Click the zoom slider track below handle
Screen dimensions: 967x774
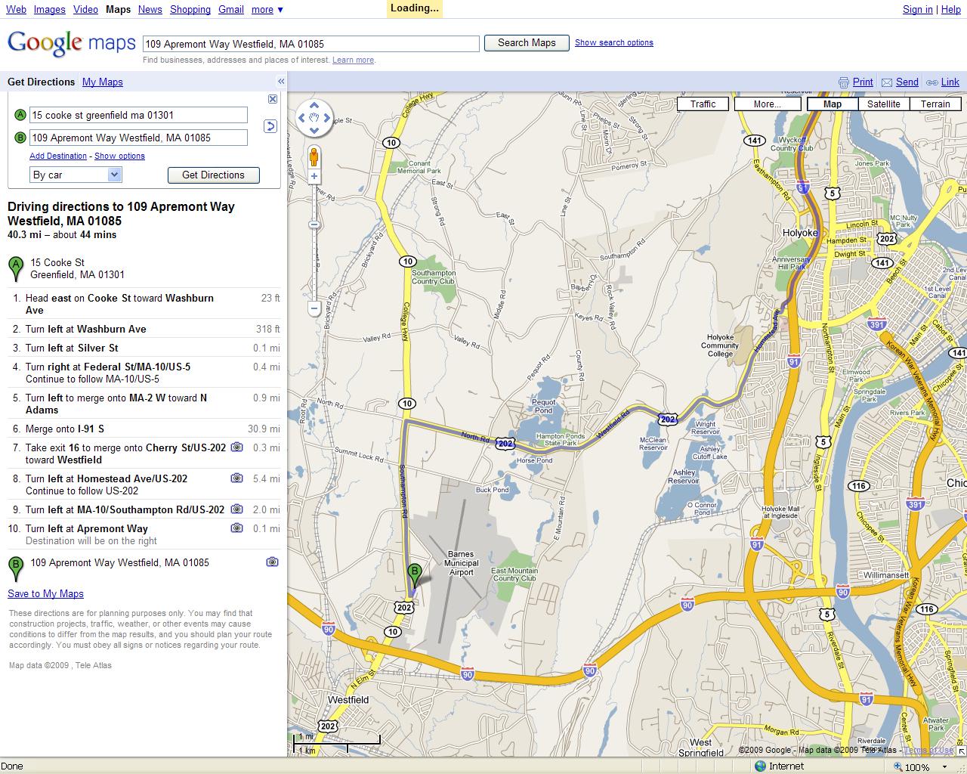click(314, 265)
